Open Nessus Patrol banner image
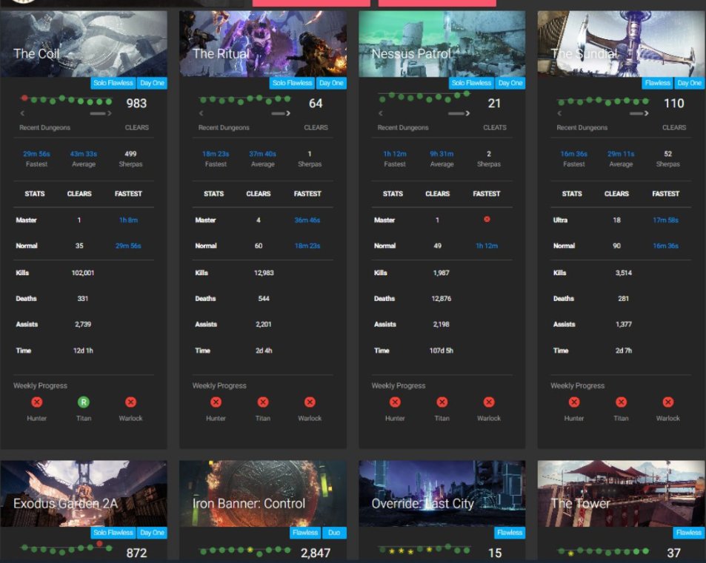Screen dimensions: 706x563 click(442, 44)
